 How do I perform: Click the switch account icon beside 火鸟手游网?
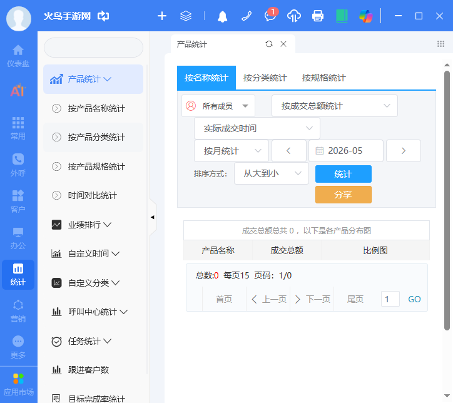(103, 16)
